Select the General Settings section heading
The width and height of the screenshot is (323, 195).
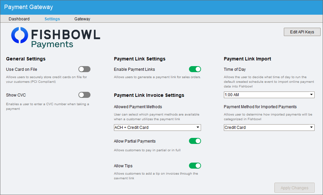coord(25,59)
